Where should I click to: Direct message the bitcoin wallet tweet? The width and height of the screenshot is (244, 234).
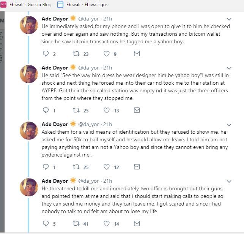137,54
